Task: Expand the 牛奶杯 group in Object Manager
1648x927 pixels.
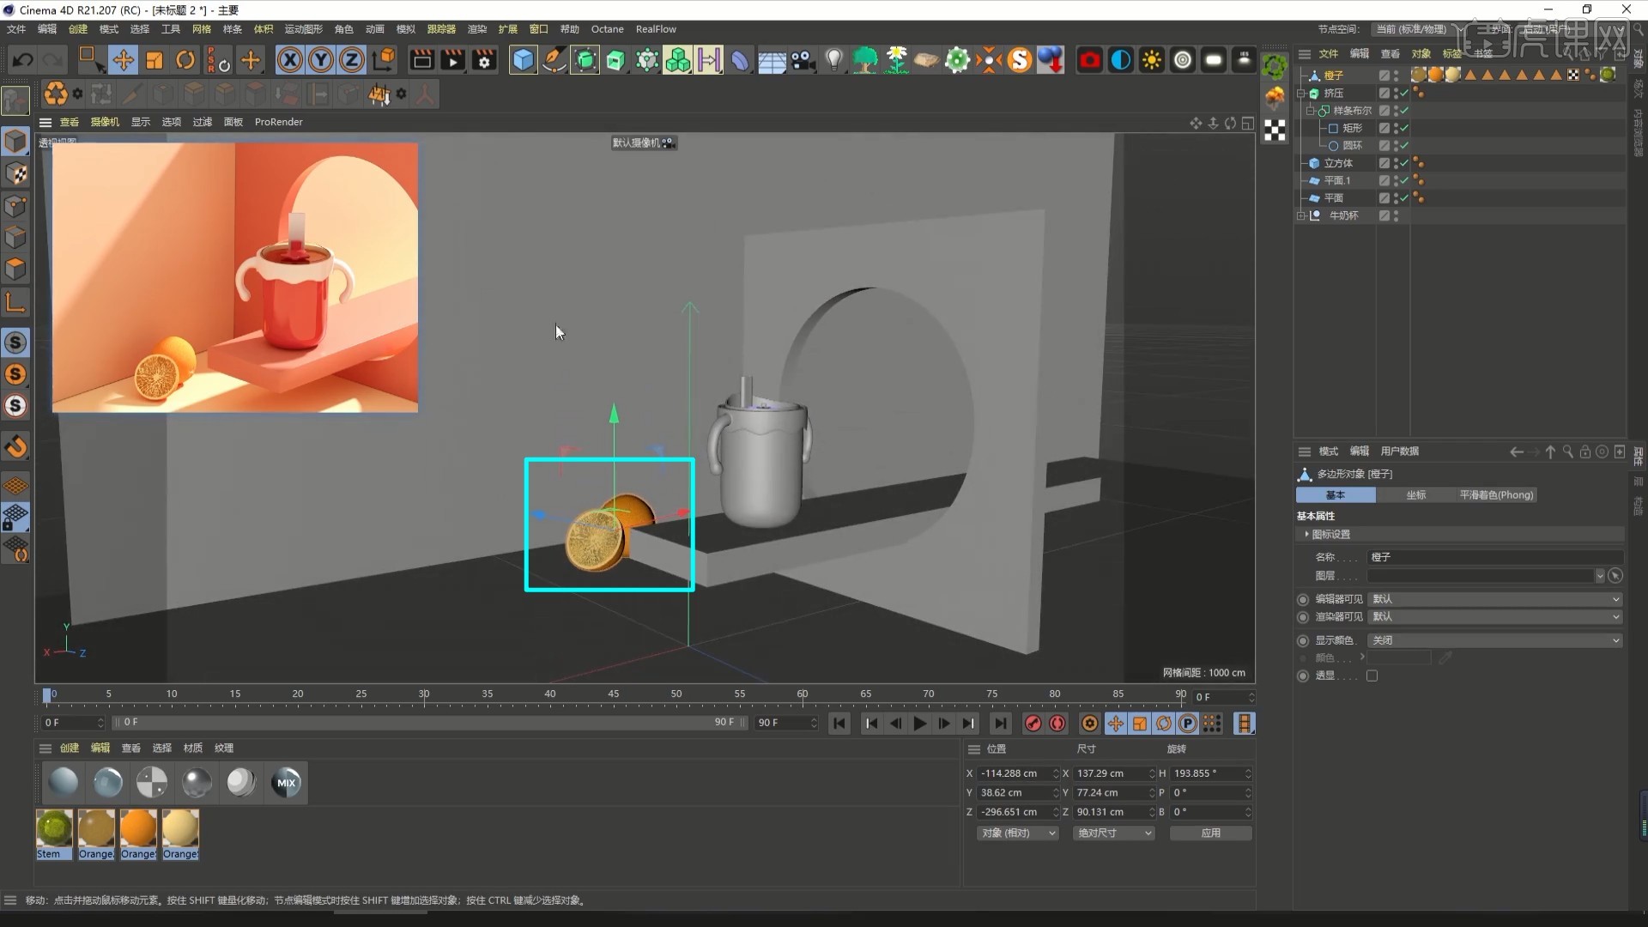Action: (x=1300, y=215)
